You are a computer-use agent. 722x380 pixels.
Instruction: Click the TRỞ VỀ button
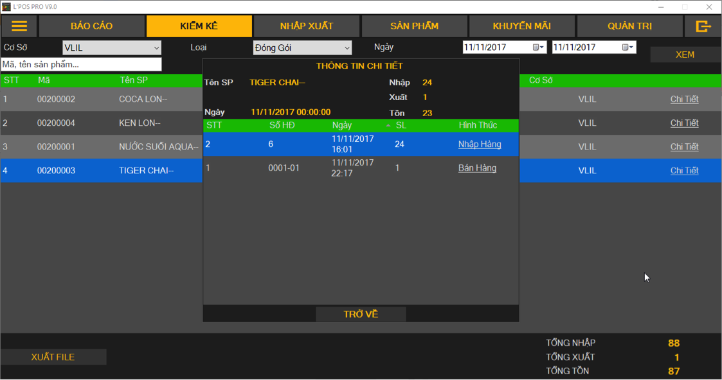pos(361,314)
